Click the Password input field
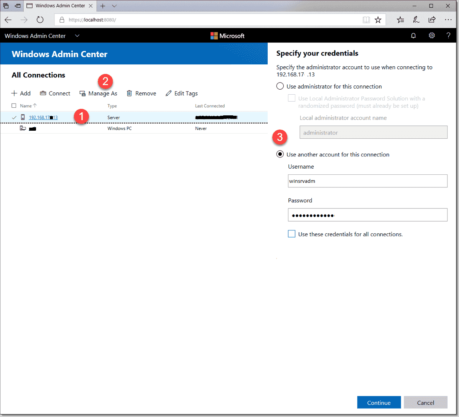Viewport: 459px width, 417px height. (x=367, y=215)
